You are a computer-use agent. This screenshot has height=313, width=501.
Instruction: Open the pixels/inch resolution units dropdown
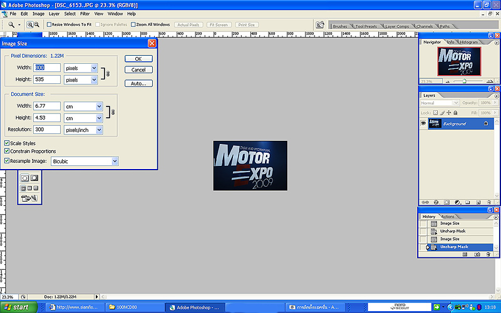pyautogui.click(x=99, y=130)
